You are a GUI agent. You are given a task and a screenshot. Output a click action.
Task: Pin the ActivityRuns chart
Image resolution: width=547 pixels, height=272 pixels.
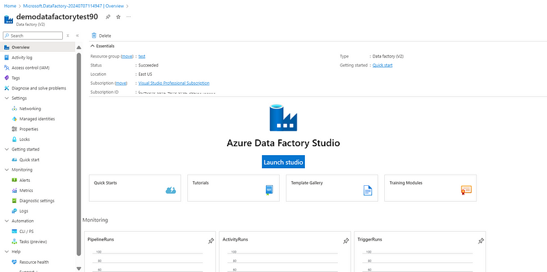346,241
